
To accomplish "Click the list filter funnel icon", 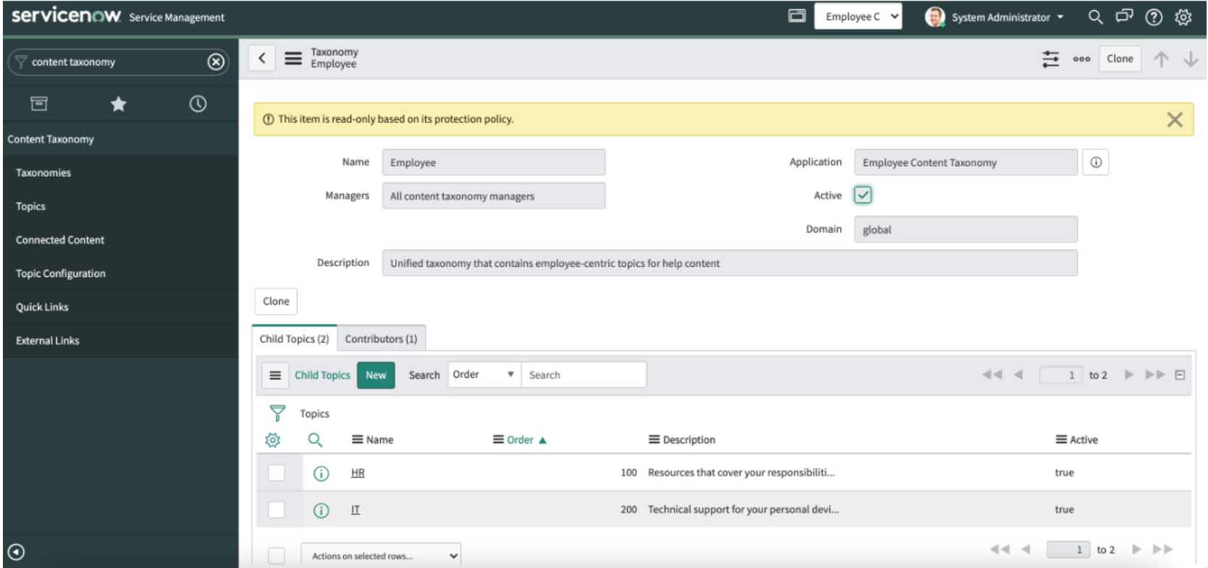I will tap(277, 413).
